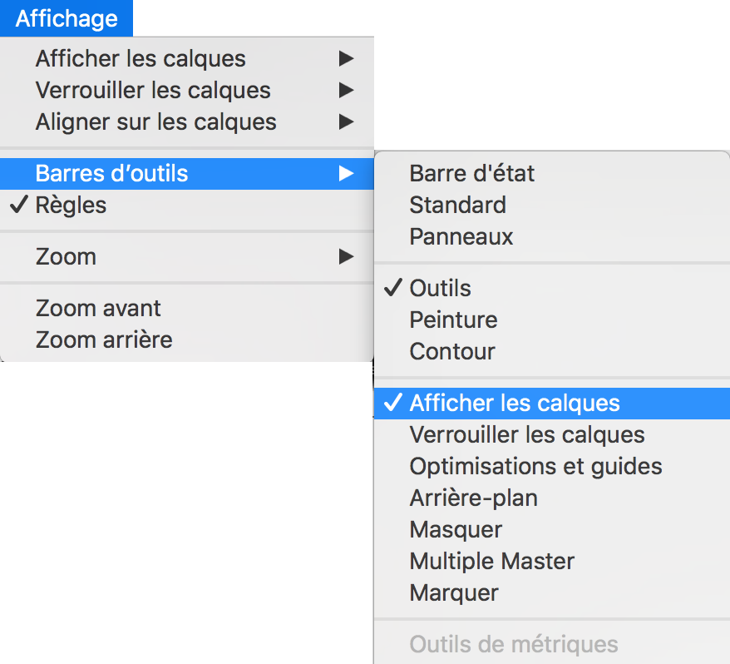Screen dimensions: 730x664
Task: Expand Verrouiller les calques submenu in Affichage
Action: coord(153,91)
